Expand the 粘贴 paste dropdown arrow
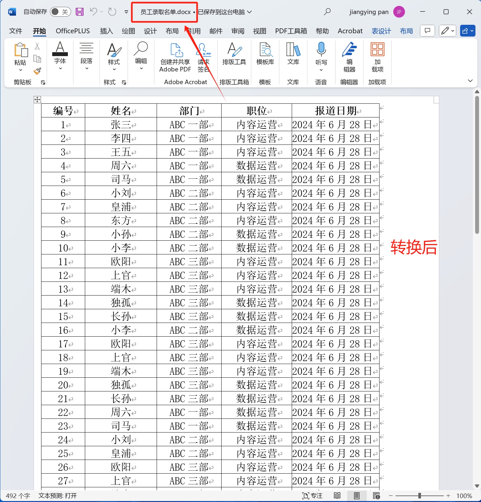 [20, 69]
